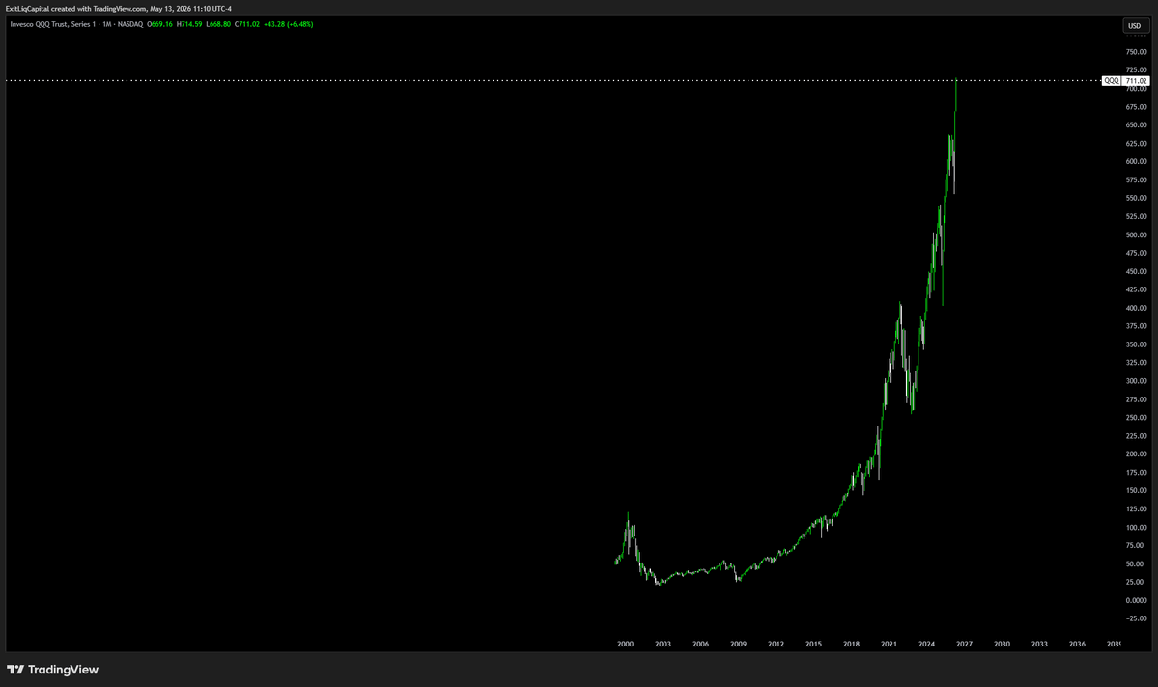The image size is (1158, 687).
Task: Click the 600.00 price axis label
Action: (x=1136, y=161)
